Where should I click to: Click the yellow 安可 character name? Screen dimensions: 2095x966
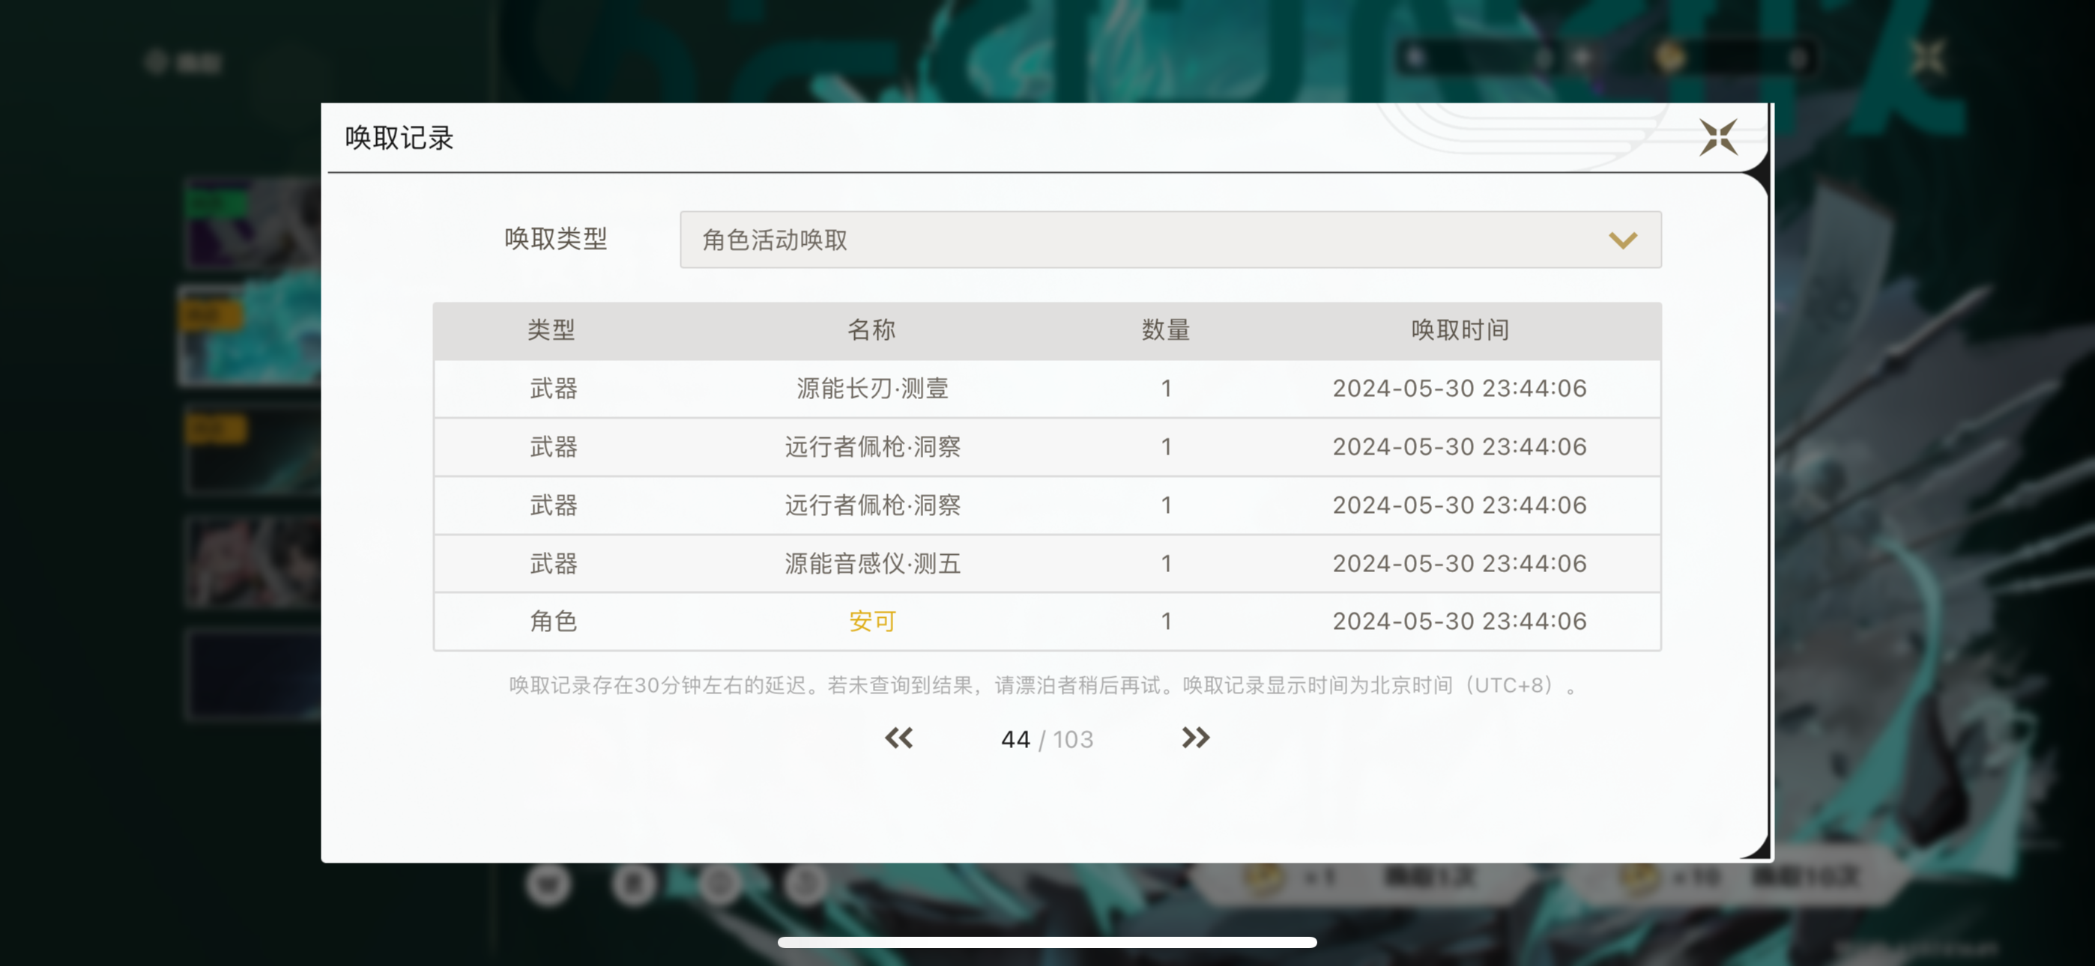pos(872,622)
